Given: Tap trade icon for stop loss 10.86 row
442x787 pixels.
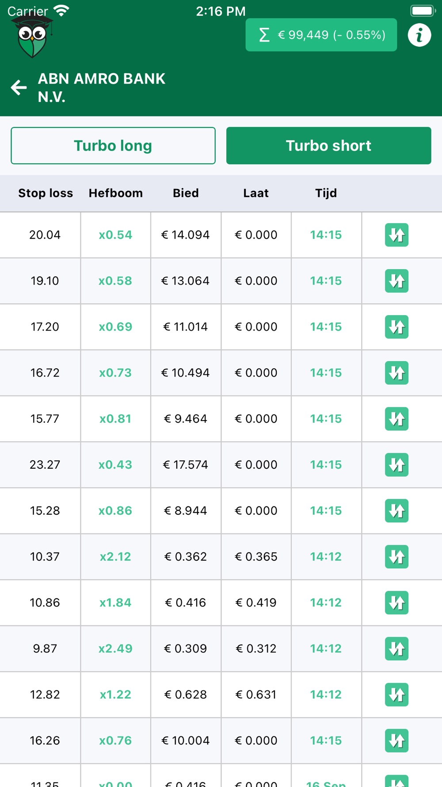Looking at the screenshot, I should pyautogui.click(x=396, y=603).
